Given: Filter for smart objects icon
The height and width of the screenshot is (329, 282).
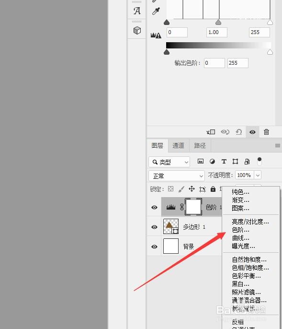Looking at the screenshot, I should tap(247, 161).
